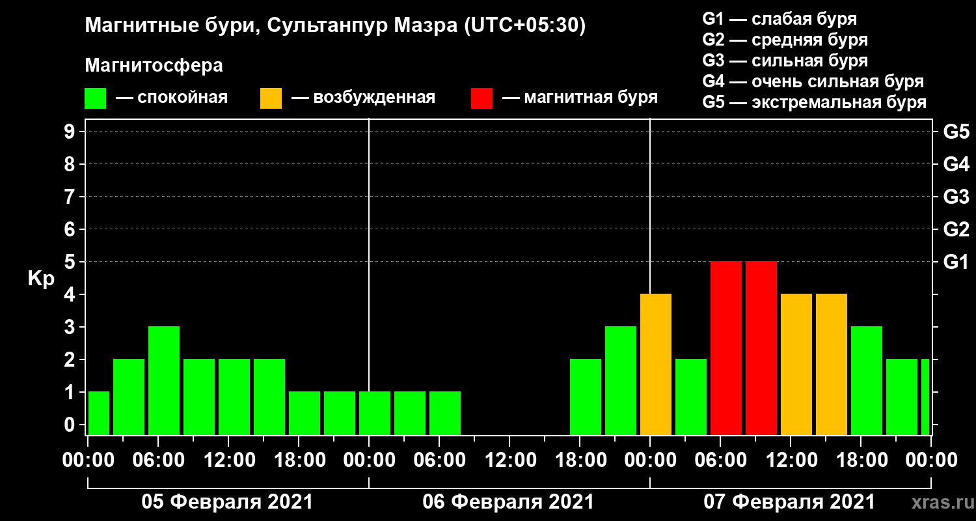Click 'G4 — очень сильная буря' legend line
The image size is (976, 521).
(x=813, y=81)
